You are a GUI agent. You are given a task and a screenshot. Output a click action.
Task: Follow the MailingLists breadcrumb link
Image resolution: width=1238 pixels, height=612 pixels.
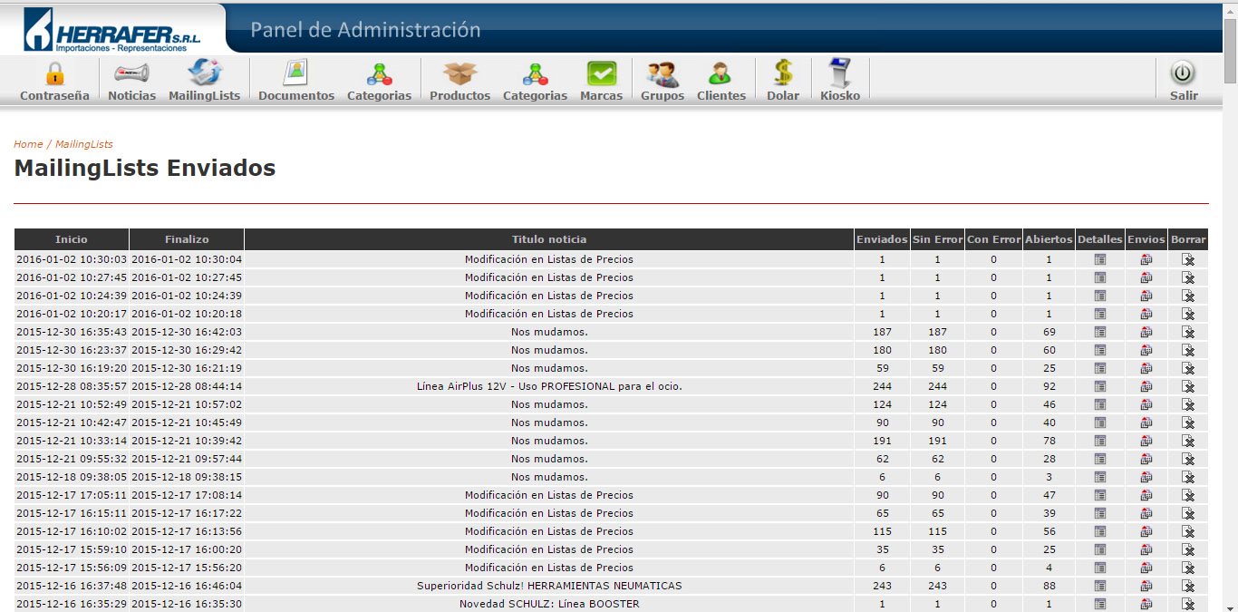click(84, 144)
